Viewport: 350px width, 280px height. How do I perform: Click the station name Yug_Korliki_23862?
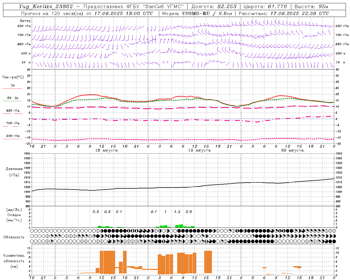click(x=46, y=7)
